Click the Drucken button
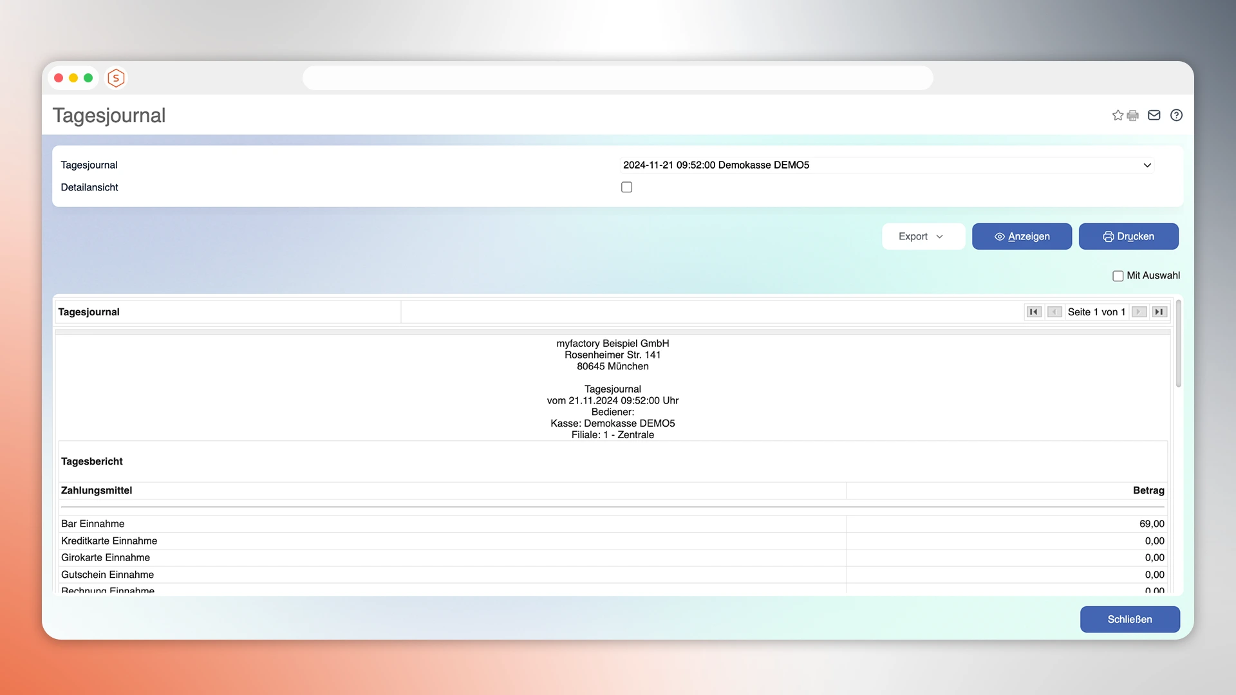1236x695 pixels. [x=1128, y=236]
